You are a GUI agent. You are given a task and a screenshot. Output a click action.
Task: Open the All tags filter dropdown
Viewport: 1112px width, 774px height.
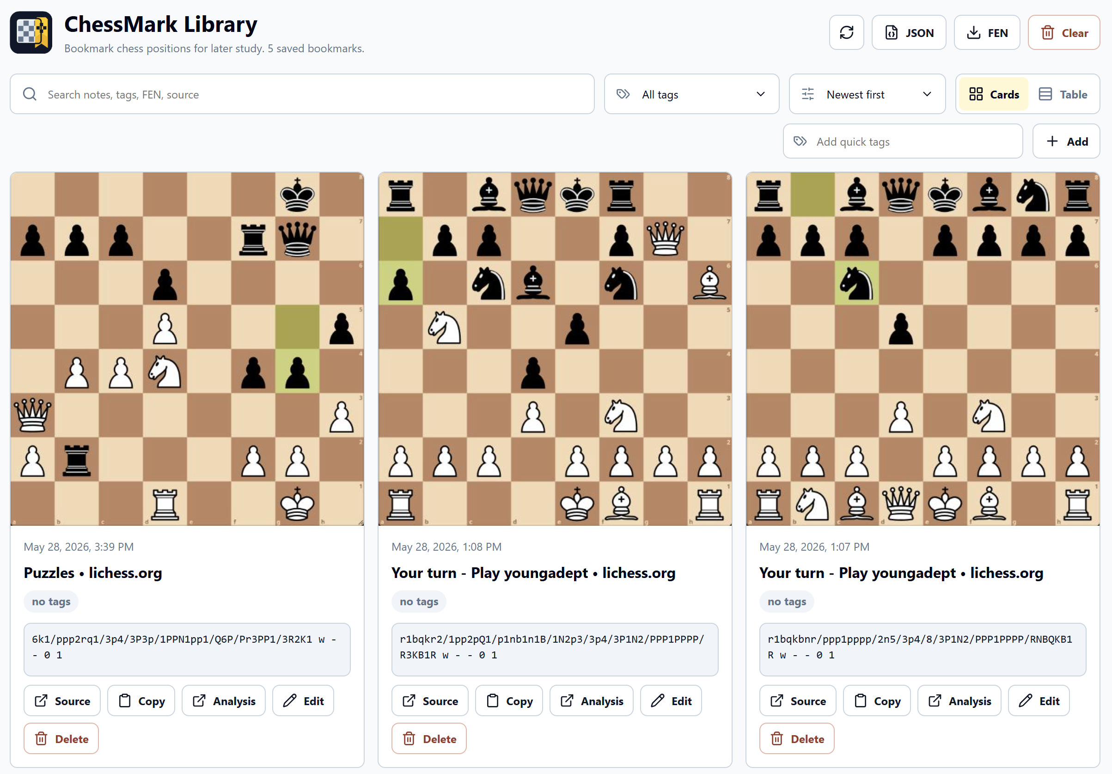[x=691, y=94]
